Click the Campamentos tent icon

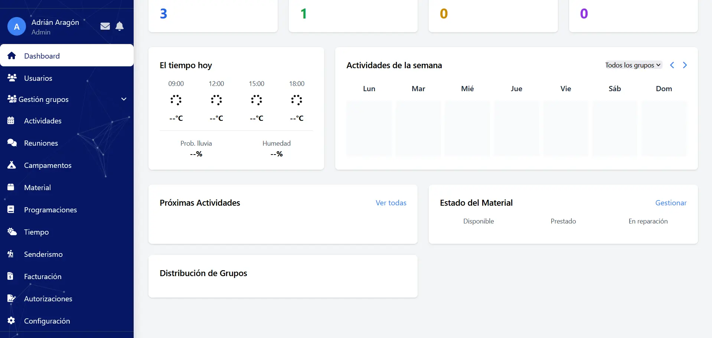12,165
